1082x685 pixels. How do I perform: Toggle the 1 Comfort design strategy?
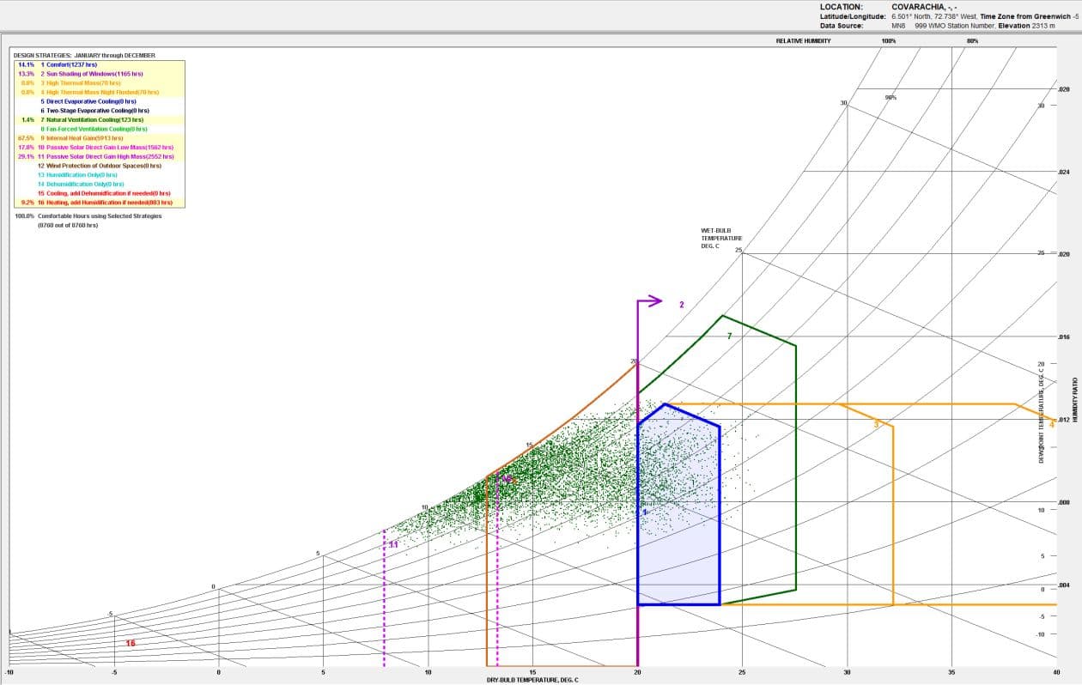(x=69, y=64)
